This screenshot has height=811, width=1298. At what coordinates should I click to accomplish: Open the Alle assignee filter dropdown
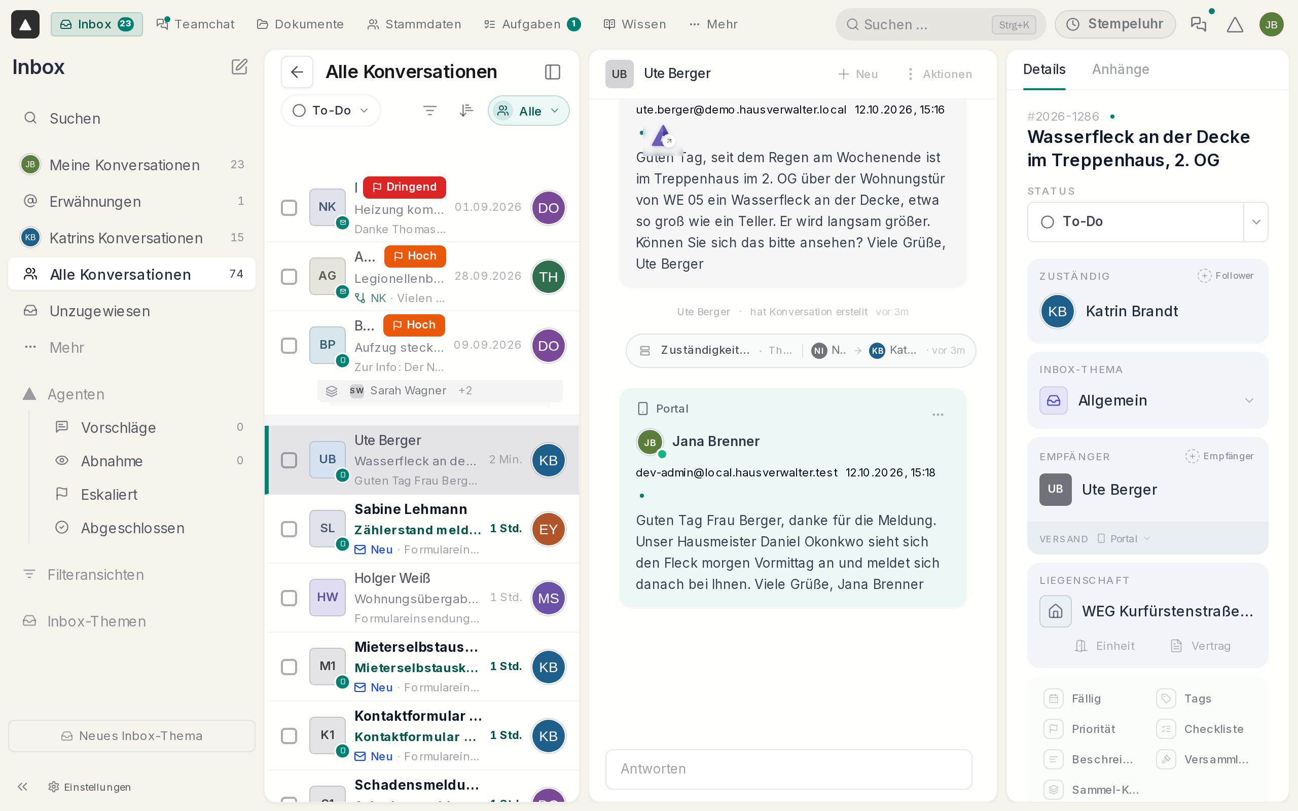(x=528, y=111)
